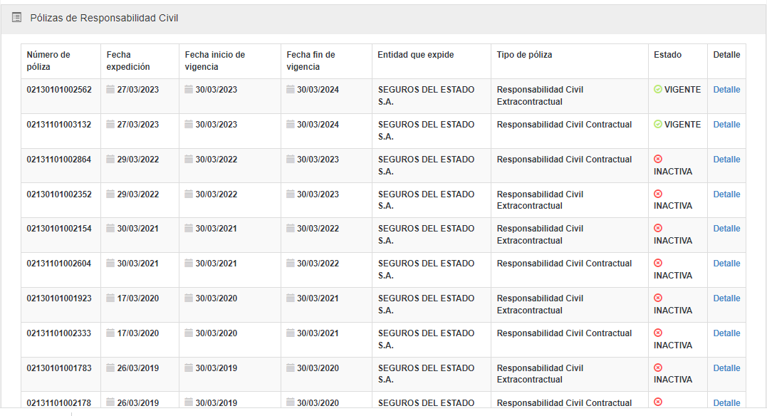The height and width of the screenshot is (416, 767).
Task: Open Detalle link for policy 02130101002562
Action: coord(726,90)
